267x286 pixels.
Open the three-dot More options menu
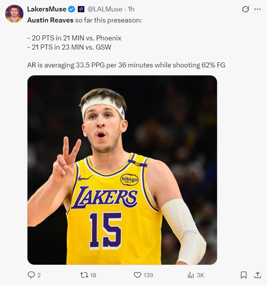point(257,10)
